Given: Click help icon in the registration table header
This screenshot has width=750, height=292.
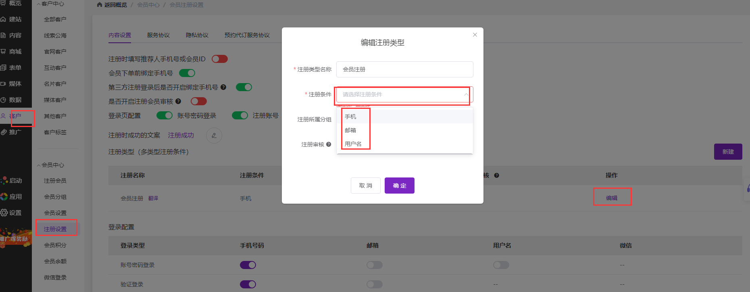Looking at the screenshot, I should coord(497,175).
